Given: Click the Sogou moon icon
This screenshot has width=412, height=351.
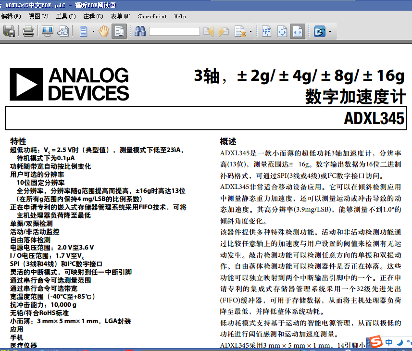Looking at the screenshot, I should pos(400,342).
